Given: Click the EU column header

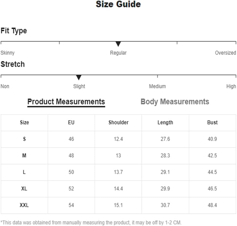Looking at the screenshot, I should click(x=71, y=123).
